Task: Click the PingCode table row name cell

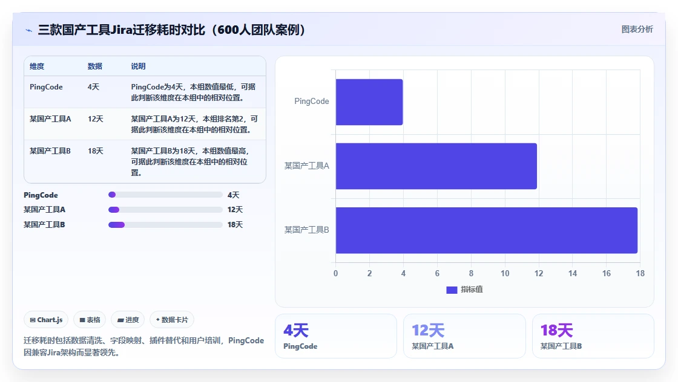Action: tap(46, 87)
